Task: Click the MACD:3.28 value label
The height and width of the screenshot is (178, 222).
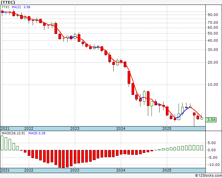Action: pos(37,133)
